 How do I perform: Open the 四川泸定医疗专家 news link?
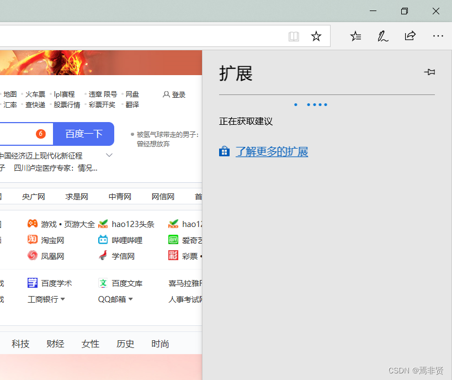pyautogui.click(x=56, y=168)
